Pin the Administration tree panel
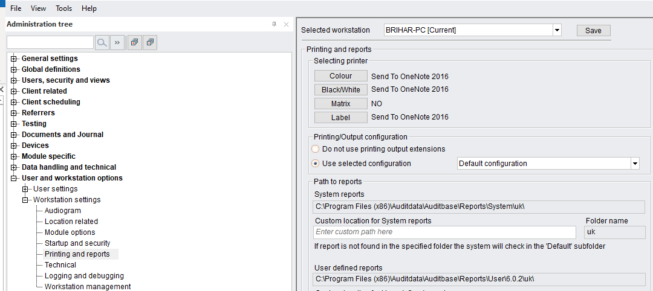 274,25
